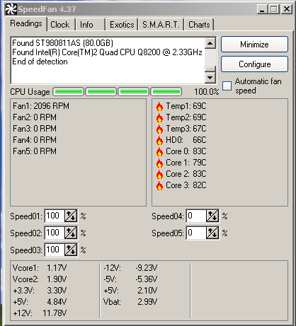This screenshot has width=296, height=326.
Task: Enable the Automatic fan speed checkbox
Action: [227, 86]
